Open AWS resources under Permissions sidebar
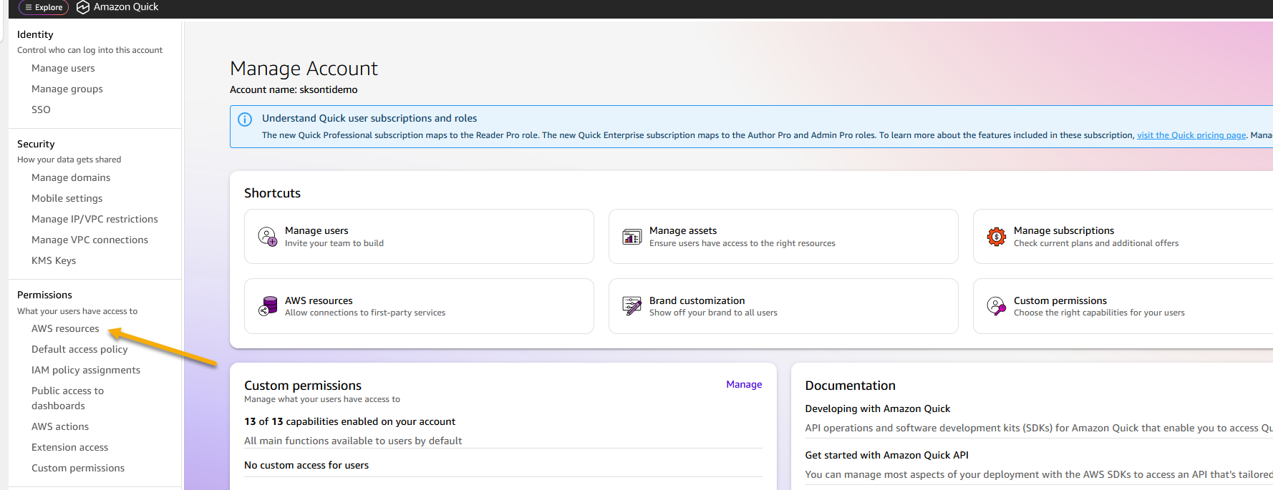Viewport: 1273px width, 490px height. tap(65, 329)
